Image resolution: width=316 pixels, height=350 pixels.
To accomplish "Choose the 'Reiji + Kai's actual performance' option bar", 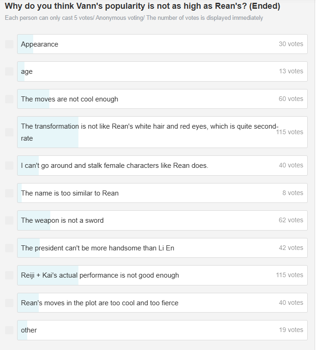I will (162, 275).
